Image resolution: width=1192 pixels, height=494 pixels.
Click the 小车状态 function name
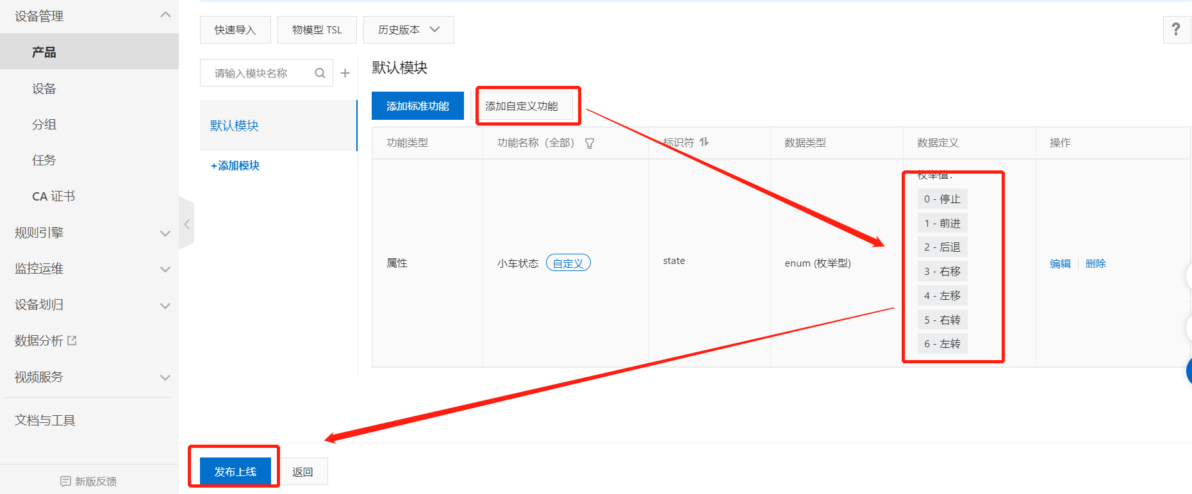(518, 263)
